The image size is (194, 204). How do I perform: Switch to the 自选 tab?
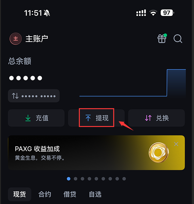pos(95,194)
